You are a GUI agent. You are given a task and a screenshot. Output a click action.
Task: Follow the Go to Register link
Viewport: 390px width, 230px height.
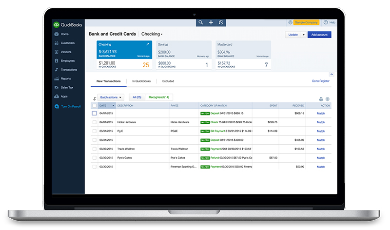coord(320,81)
